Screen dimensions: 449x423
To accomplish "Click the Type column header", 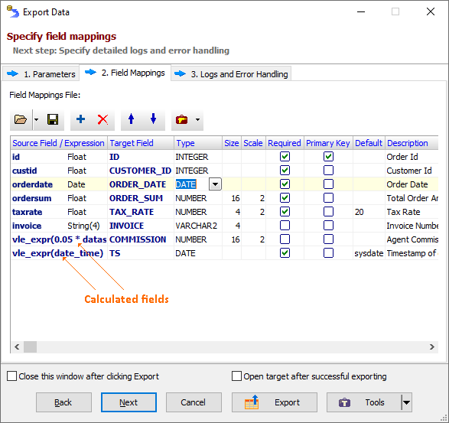I will pos(198,143).
